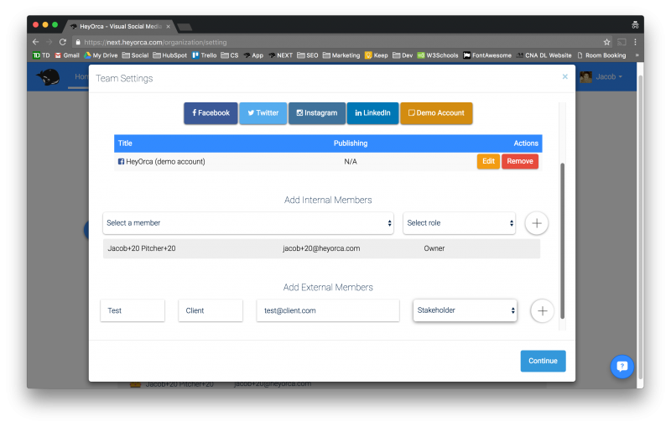671x427 pixels.
Task: Open the CS bookmarks folder
Action: coord(230,55)
